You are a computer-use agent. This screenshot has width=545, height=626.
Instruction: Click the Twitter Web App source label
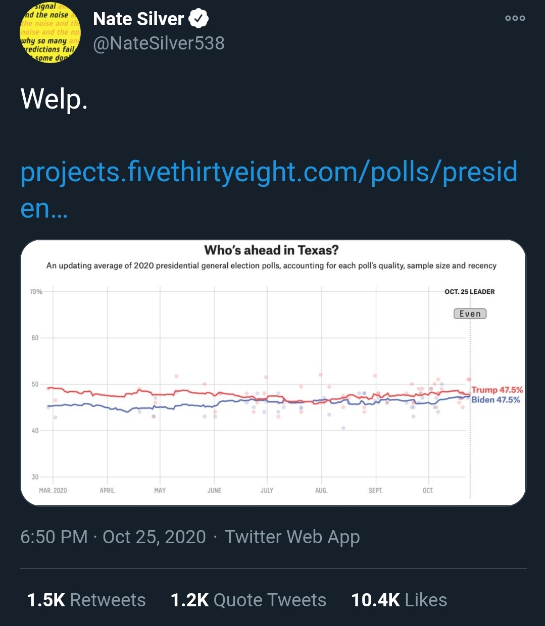pos(292,537)
